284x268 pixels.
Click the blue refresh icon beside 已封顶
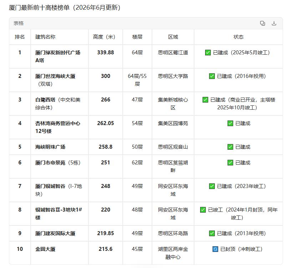215,249
